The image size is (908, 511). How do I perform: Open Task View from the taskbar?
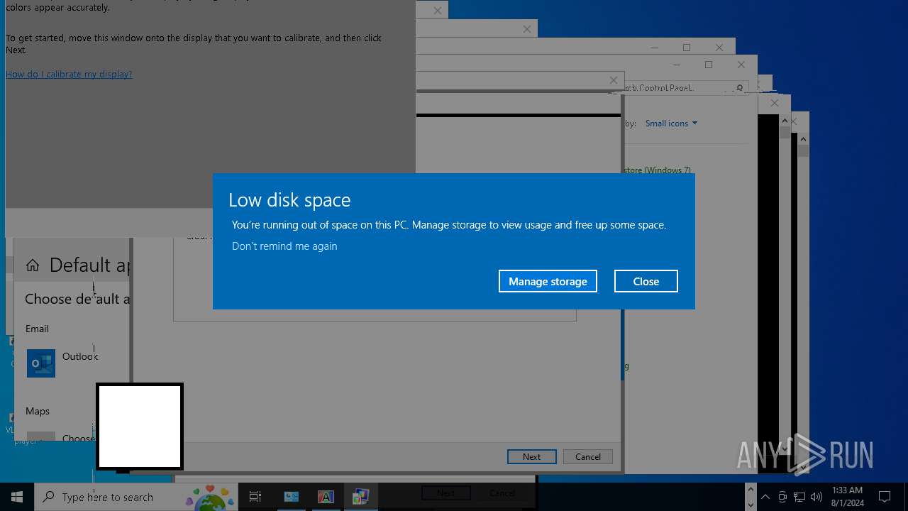(x=255, y=497)
